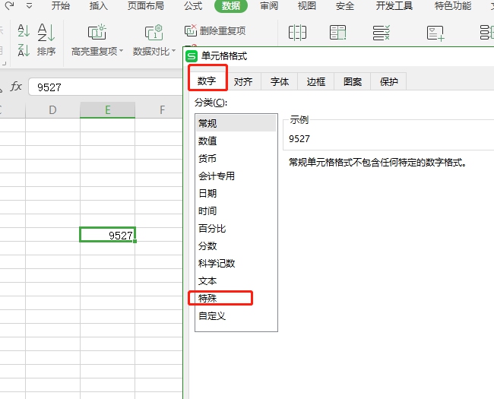This screenshot has width=494, height=399.
Task: Click the formula bar showing 9527
Action: (106, 87)
